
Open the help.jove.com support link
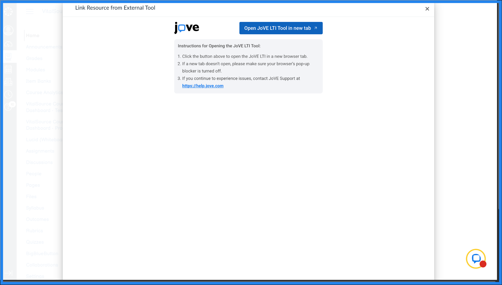point(203,86)
